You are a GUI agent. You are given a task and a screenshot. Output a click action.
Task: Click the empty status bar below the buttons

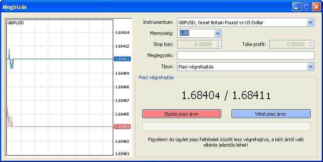pyautogui.click(x=226, y=127)
